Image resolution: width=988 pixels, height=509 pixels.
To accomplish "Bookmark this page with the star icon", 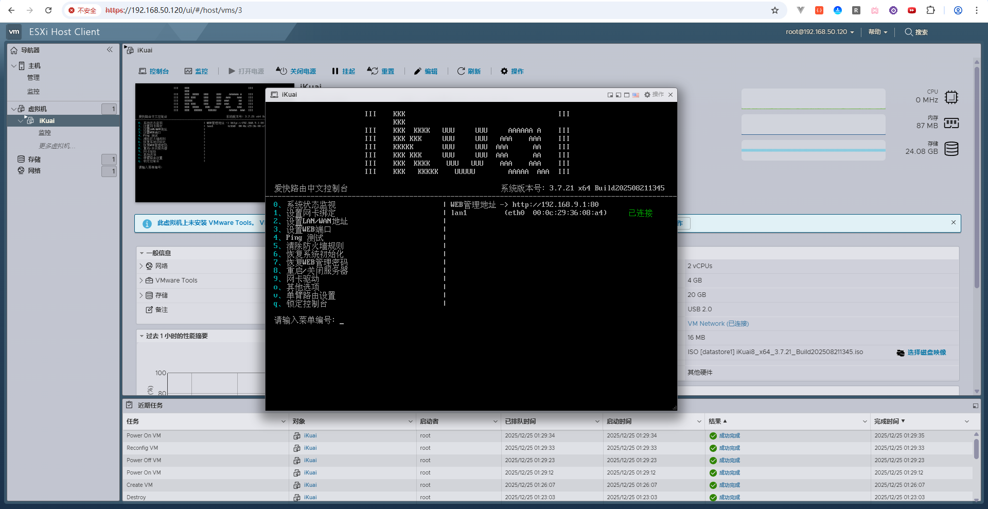I will (775, 10).
